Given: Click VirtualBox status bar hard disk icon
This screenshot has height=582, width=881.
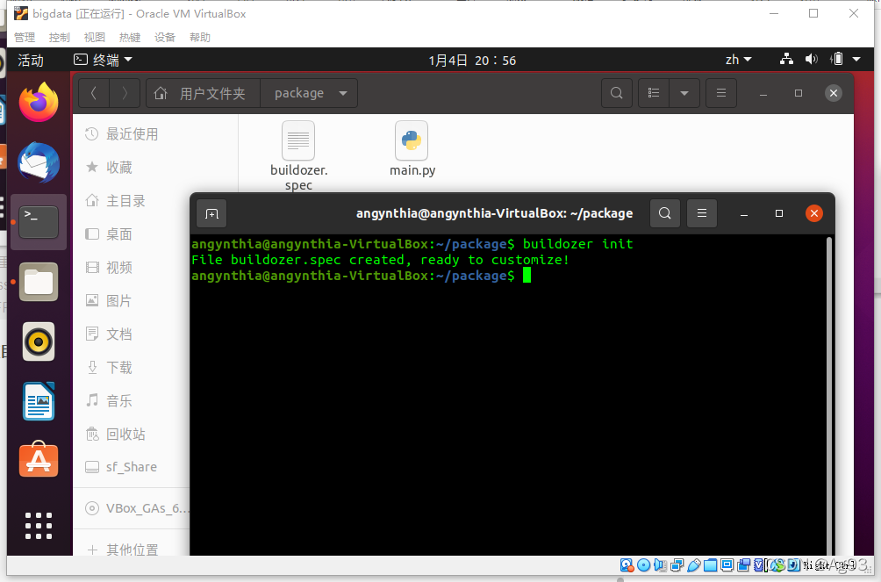Looking at the screenshot, I should [x=627, y=565].
